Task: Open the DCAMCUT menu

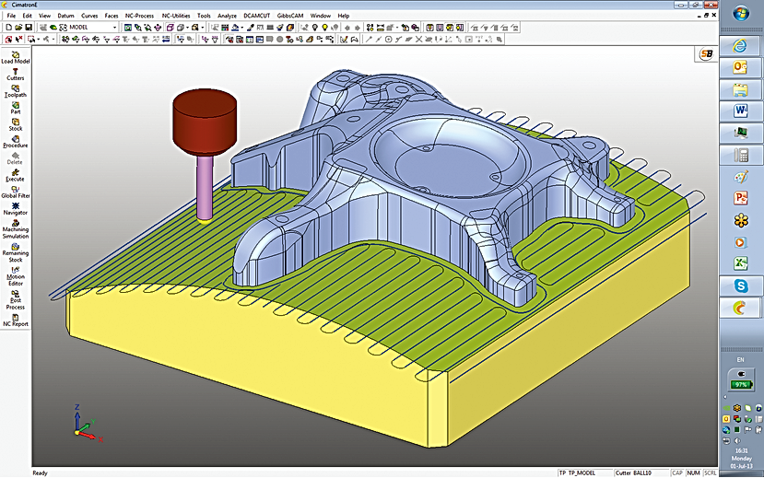Action: [257, 16]
